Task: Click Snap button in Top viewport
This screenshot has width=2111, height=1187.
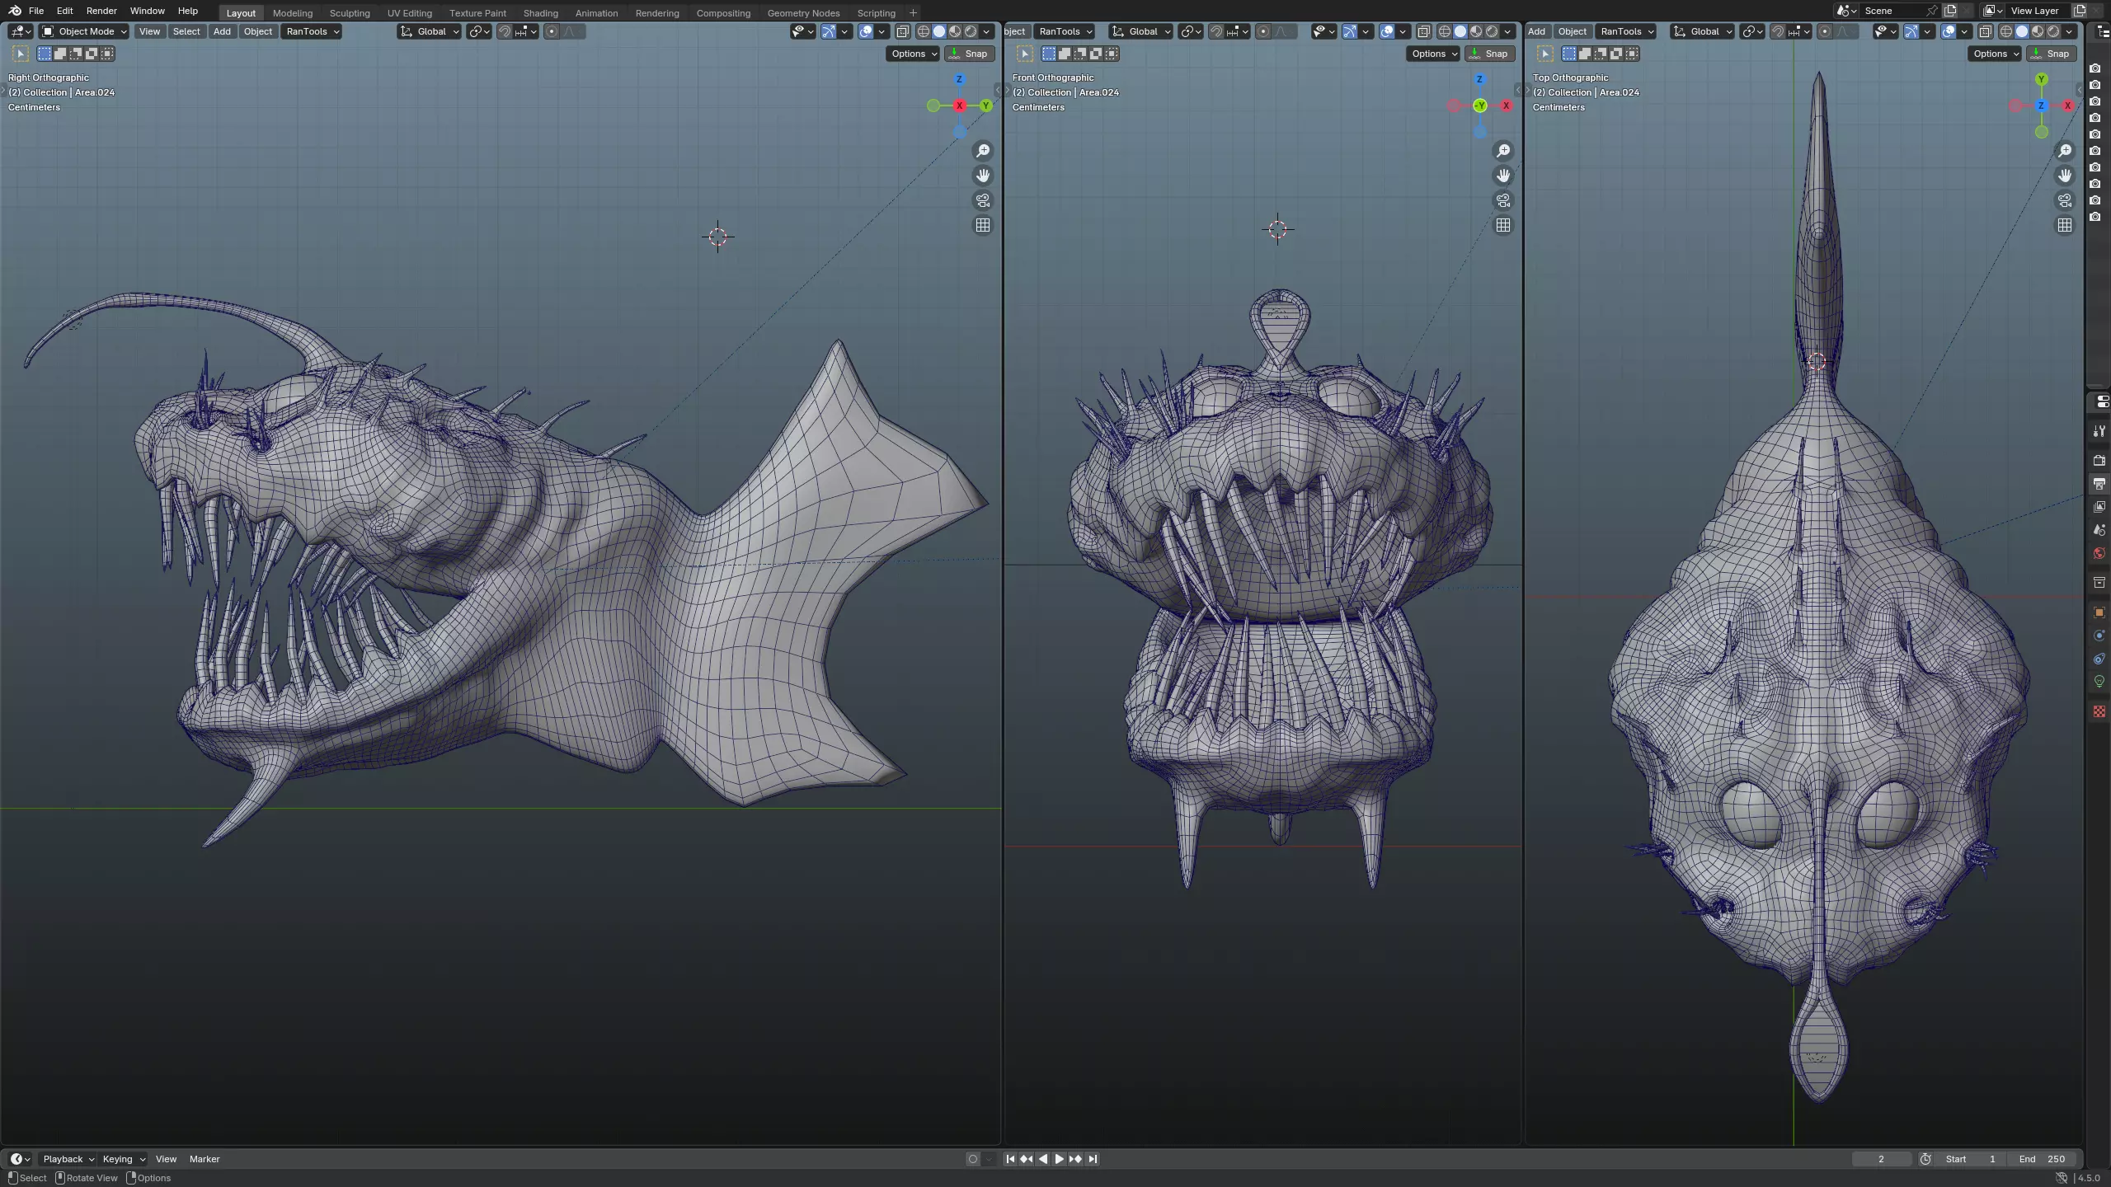Action: click(x=2052, y=54)
